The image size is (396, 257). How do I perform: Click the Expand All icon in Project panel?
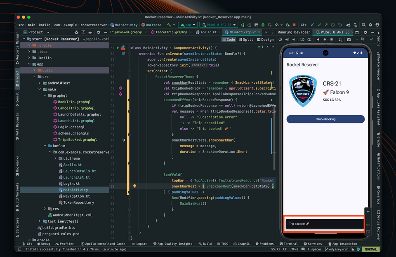83,32
